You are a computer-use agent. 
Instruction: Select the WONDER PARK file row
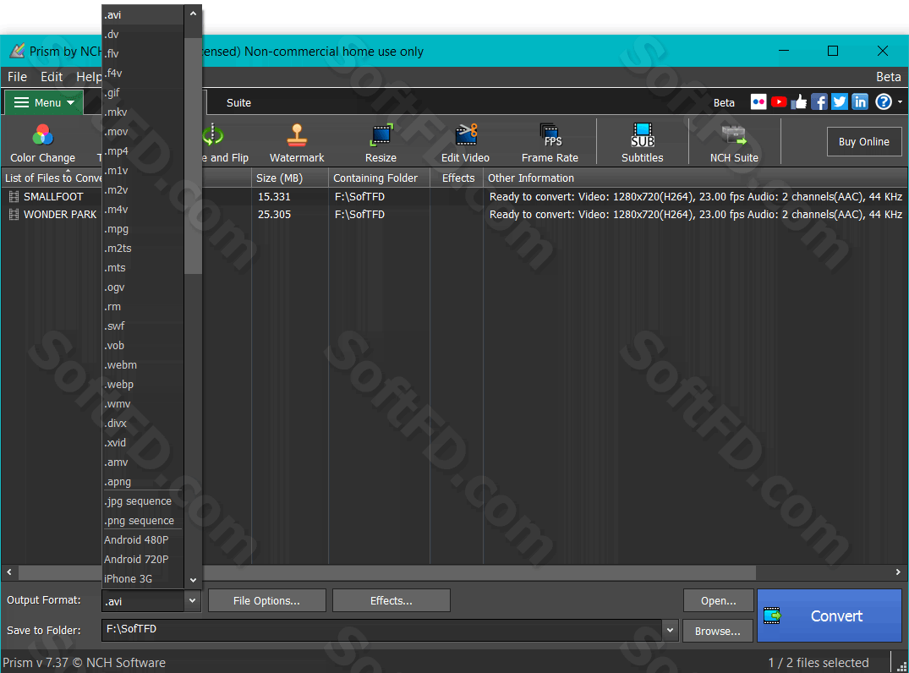(455, 215)
